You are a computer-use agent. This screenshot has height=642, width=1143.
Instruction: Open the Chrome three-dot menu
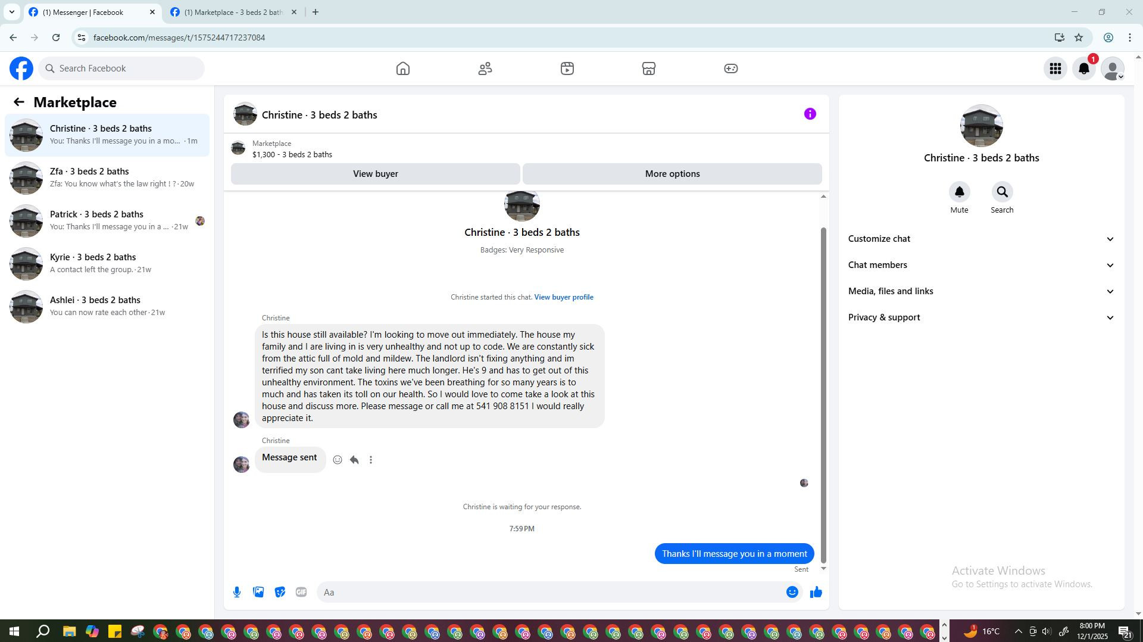tap(1130, 38)
